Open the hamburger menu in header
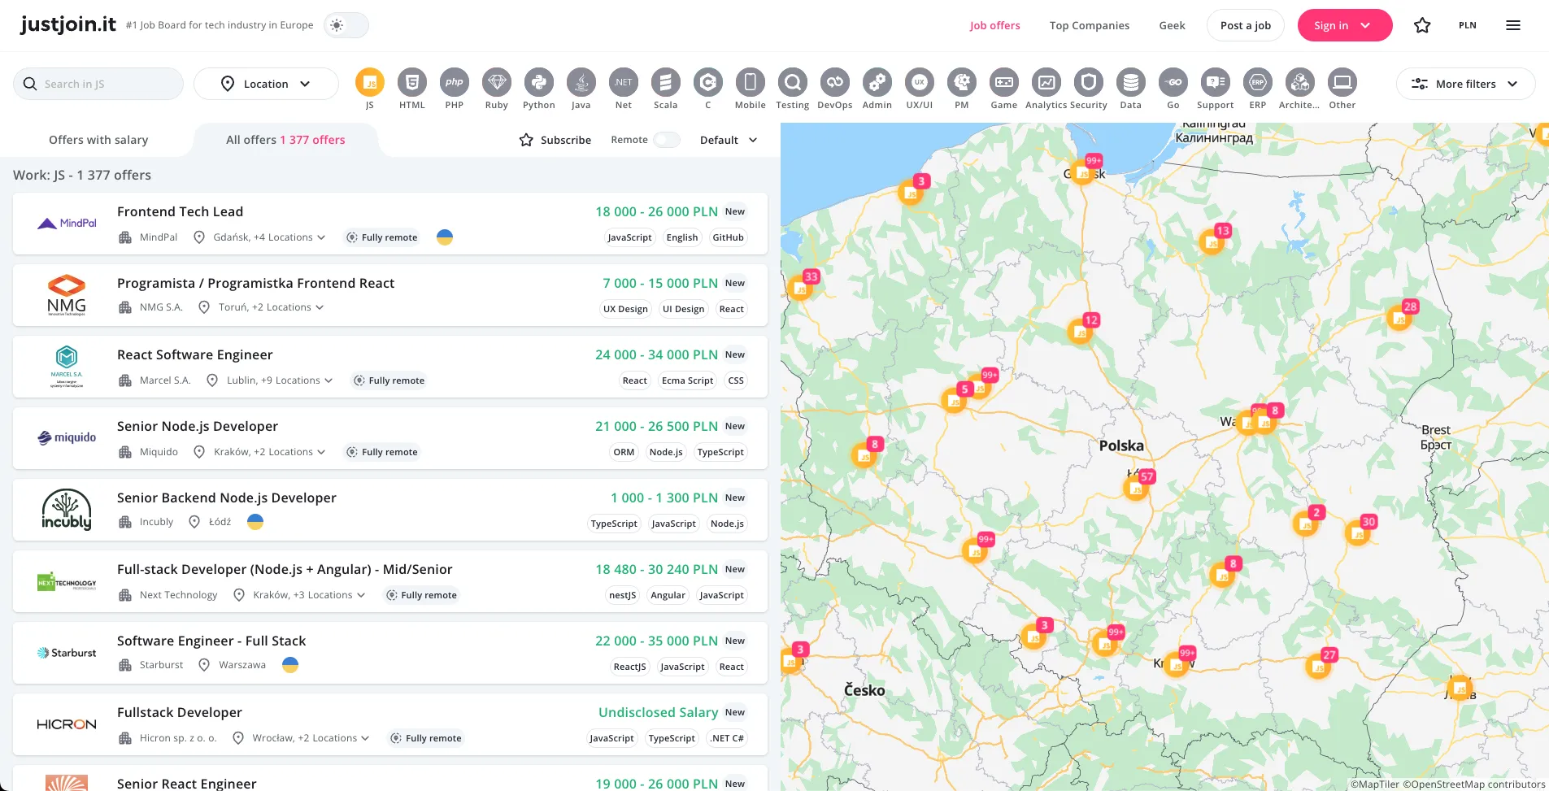This screenshot has height=791, width=1549. [1513, 25]
